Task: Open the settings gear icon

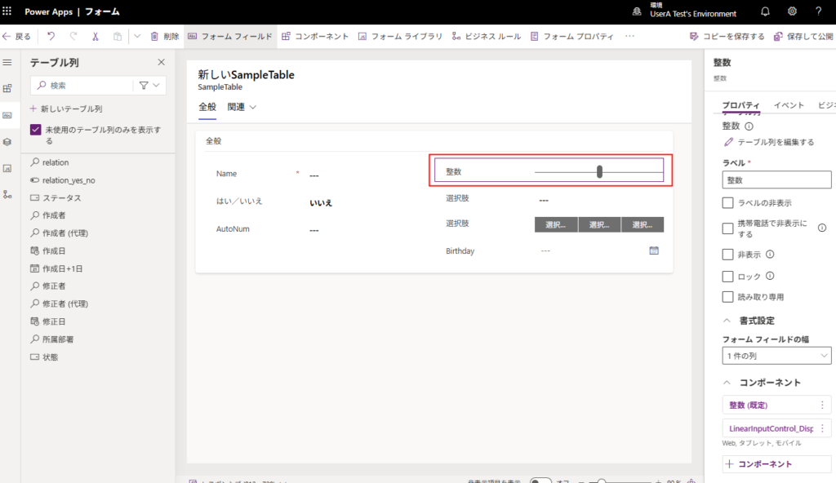Action: (792, 11)
